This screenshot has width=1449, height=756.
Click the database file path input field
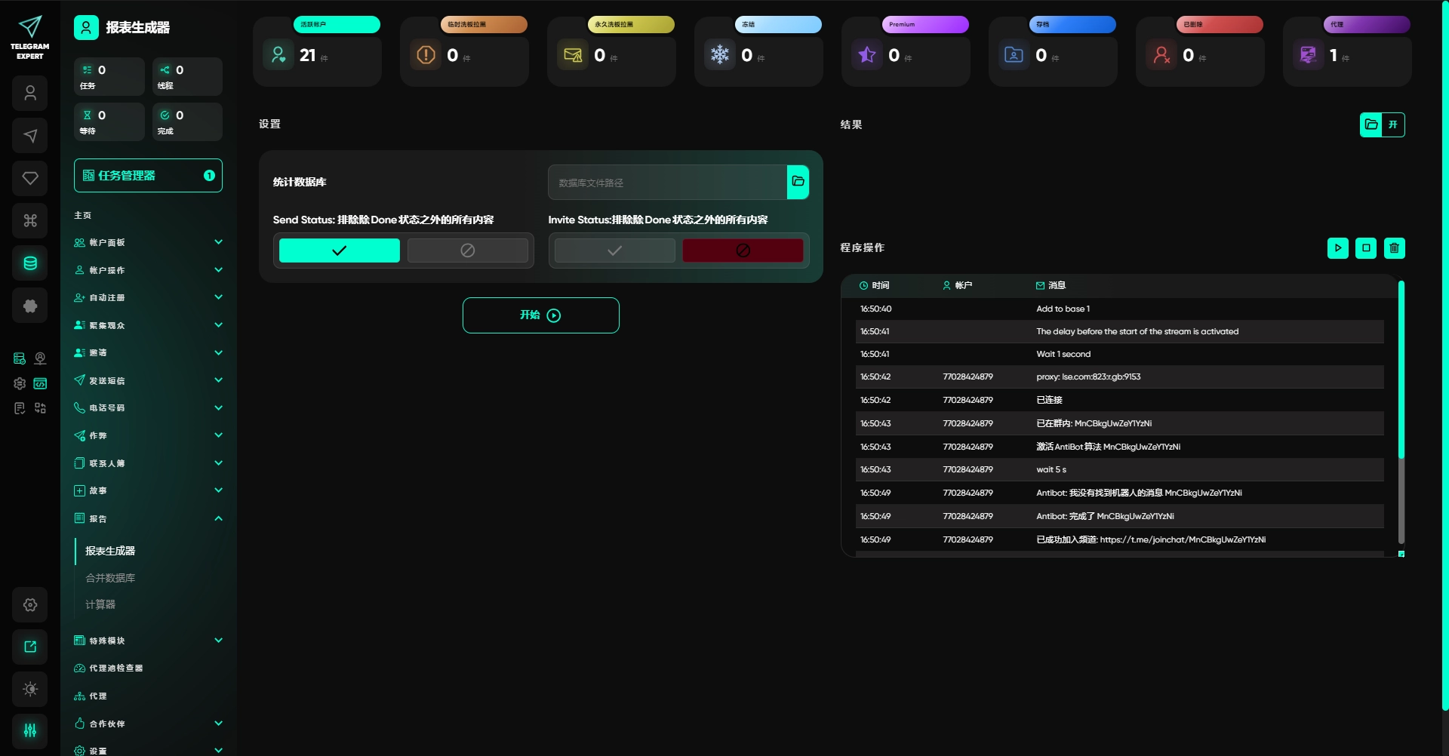coord(667,183)
